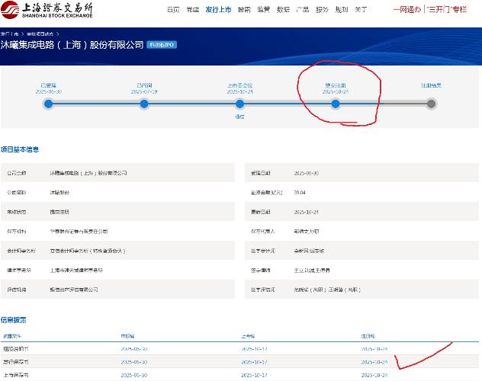The height and width of the screenshot is (381, 482).
Task: Click the 发行保荐书 row label
Action: [x=16, y=362]
